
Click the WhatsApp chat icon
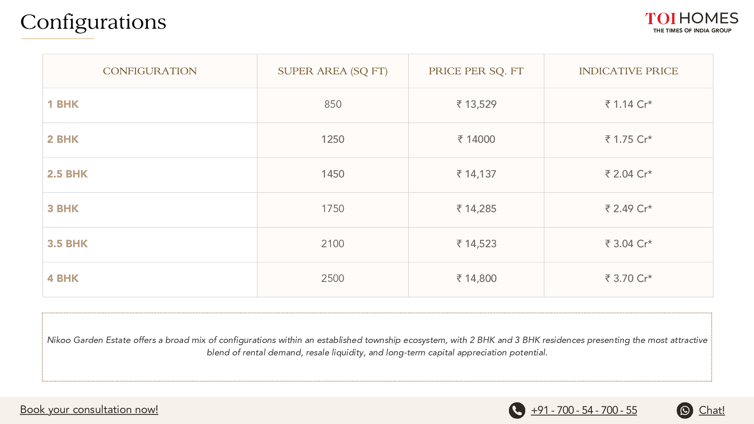(x=685, y=410)
